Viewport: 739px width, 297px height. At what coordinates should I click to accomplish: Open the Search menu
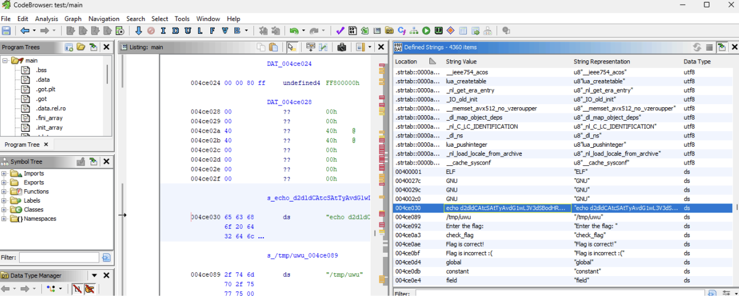click(135, 19)
